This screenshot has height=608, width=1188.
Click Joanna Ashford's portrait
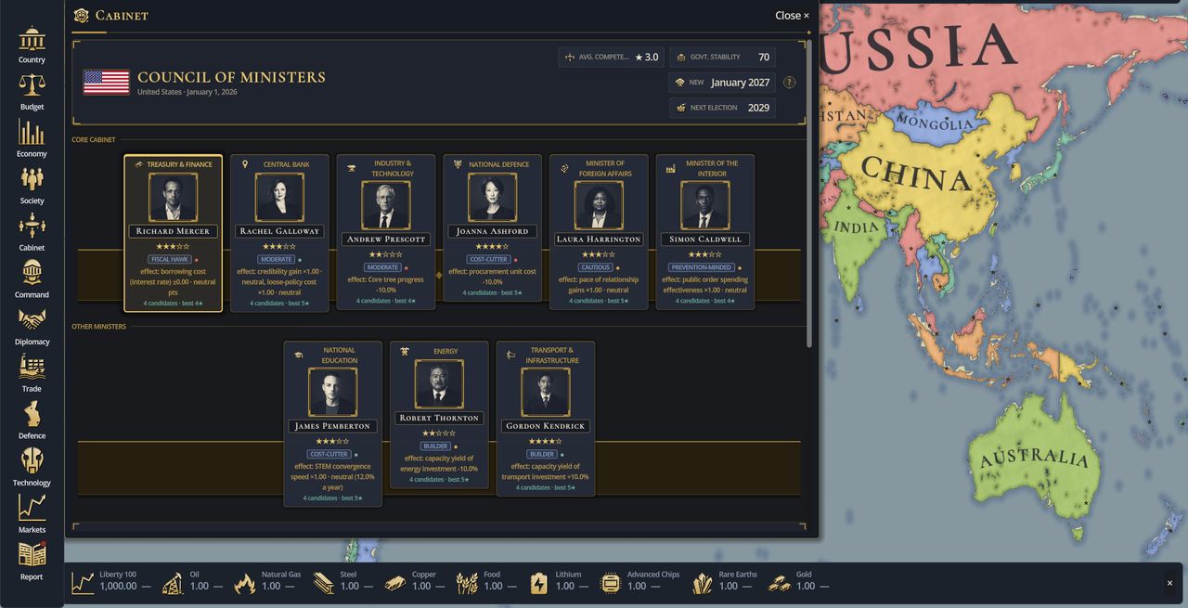492,197
